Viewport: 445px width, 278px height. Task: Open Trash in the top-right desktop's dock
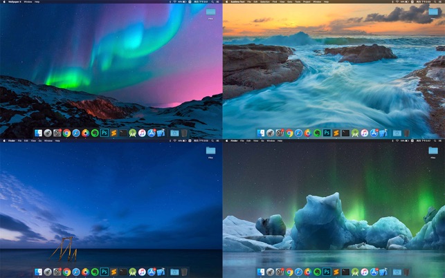407,133
